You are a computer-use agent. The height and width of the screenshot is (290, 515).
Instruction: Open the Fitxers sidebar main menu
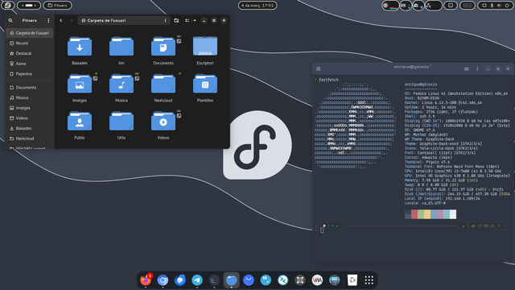[x=48, y=20]
